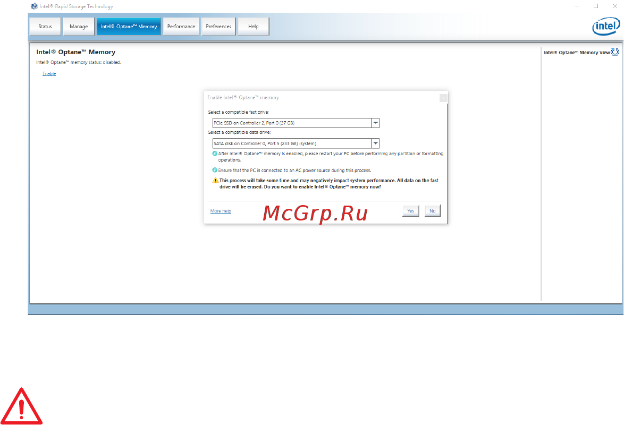Expand the compatible data drive dropdown arrow
This screenshot has width=624, height=425.
click(x=375, y=143)
